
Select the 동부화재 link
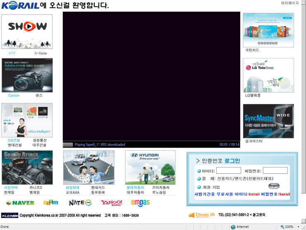pos(98,192)
